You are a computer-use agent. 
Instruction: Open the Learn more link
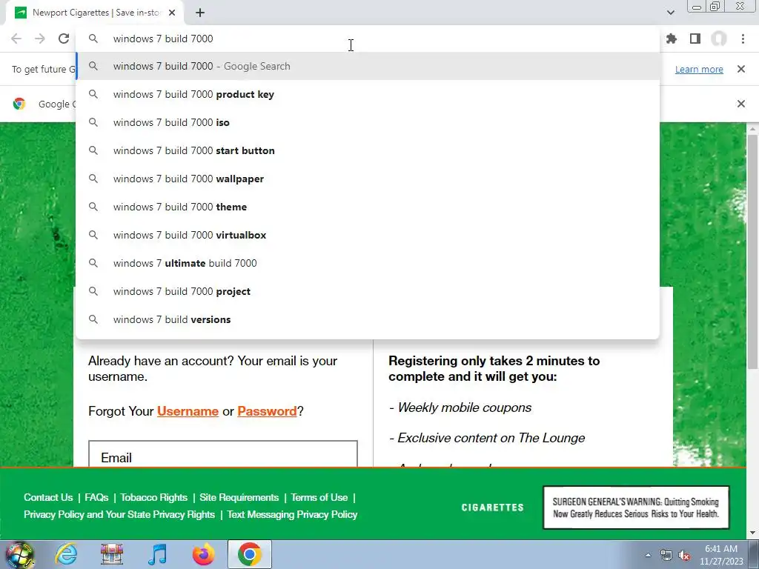click(x=699, y=69)
